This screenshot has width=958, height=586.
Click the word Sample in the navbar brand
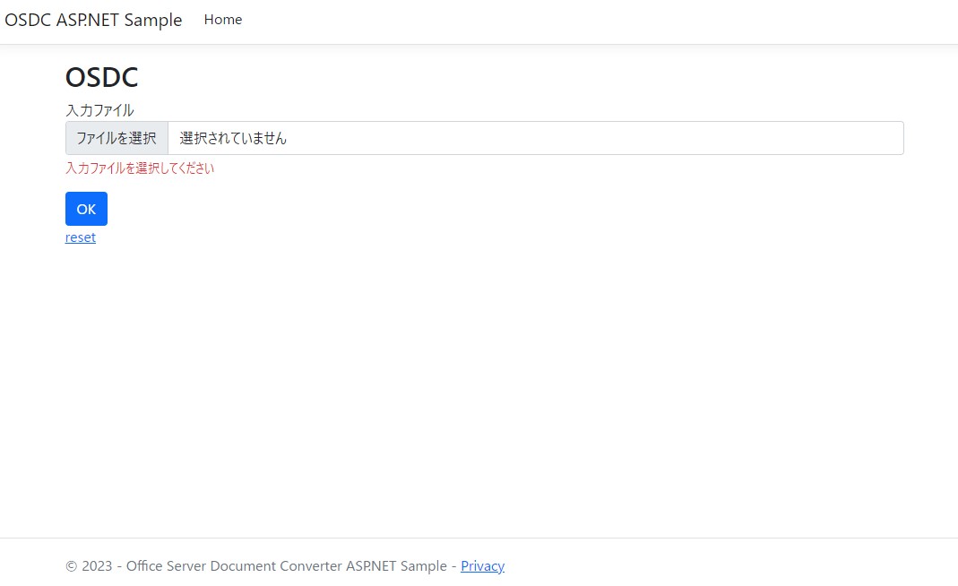click(152, 20)
